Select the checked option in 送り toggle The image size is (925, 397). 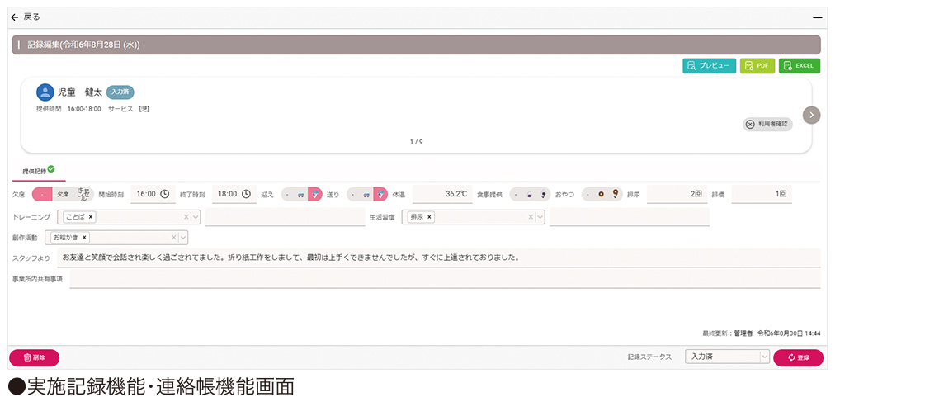pos(381,194)
